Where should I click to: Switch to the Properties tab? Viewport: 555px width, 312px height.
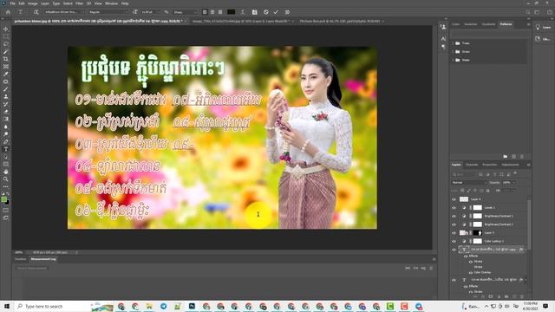(489, 165)
